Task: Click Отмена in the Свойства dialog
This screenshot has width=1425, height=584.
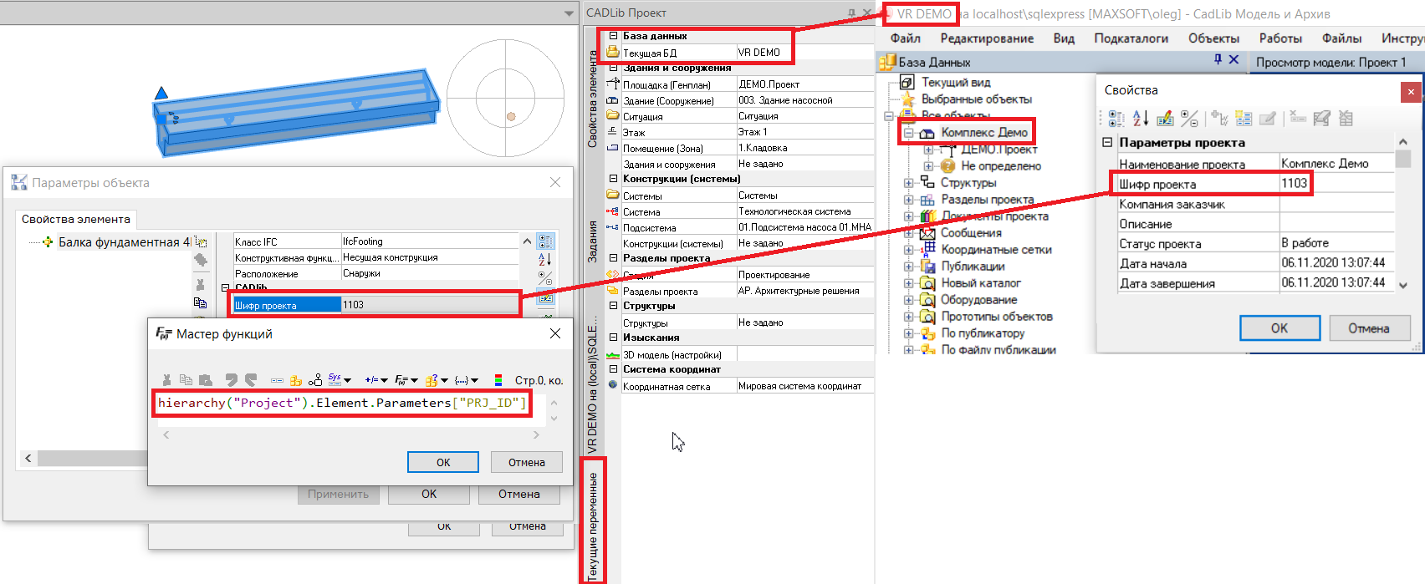Action: pos(1368,328)
